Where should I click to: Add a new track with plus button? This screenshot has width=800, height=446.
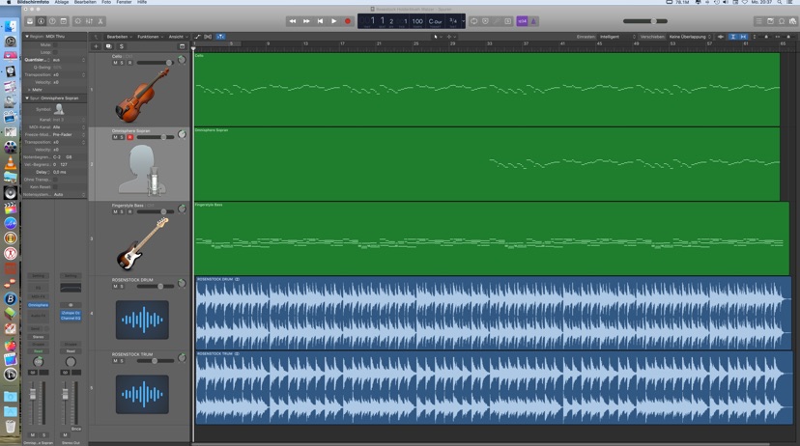click(x=96, y=46)
